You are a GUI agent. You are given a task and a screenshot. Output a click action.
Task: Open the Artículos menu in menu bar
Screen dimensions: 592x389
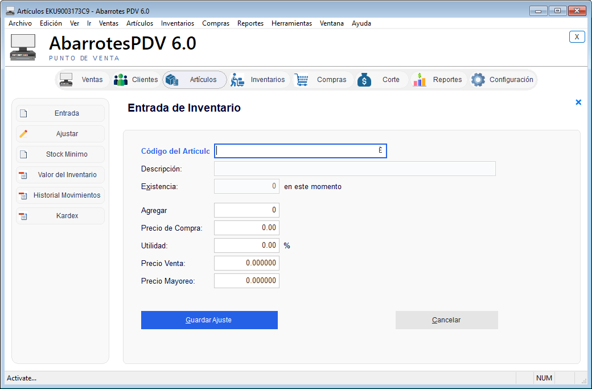point(139,23)
